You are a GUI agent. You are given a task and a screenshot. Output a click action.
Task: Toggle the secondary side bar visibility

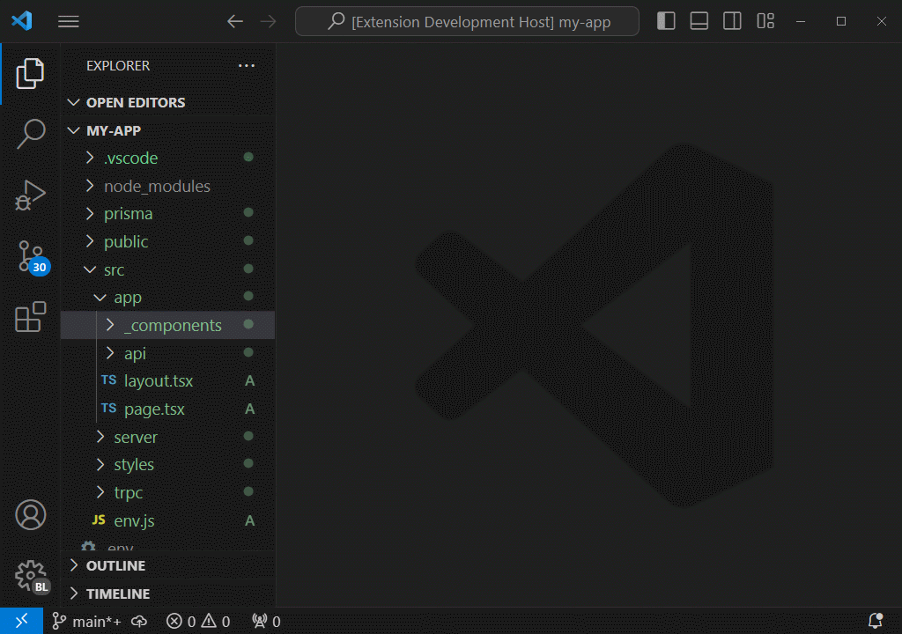732,21
